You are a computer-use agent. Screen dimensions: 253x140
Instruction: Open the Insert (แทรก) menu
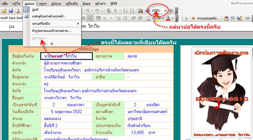[x=43, y=3]
